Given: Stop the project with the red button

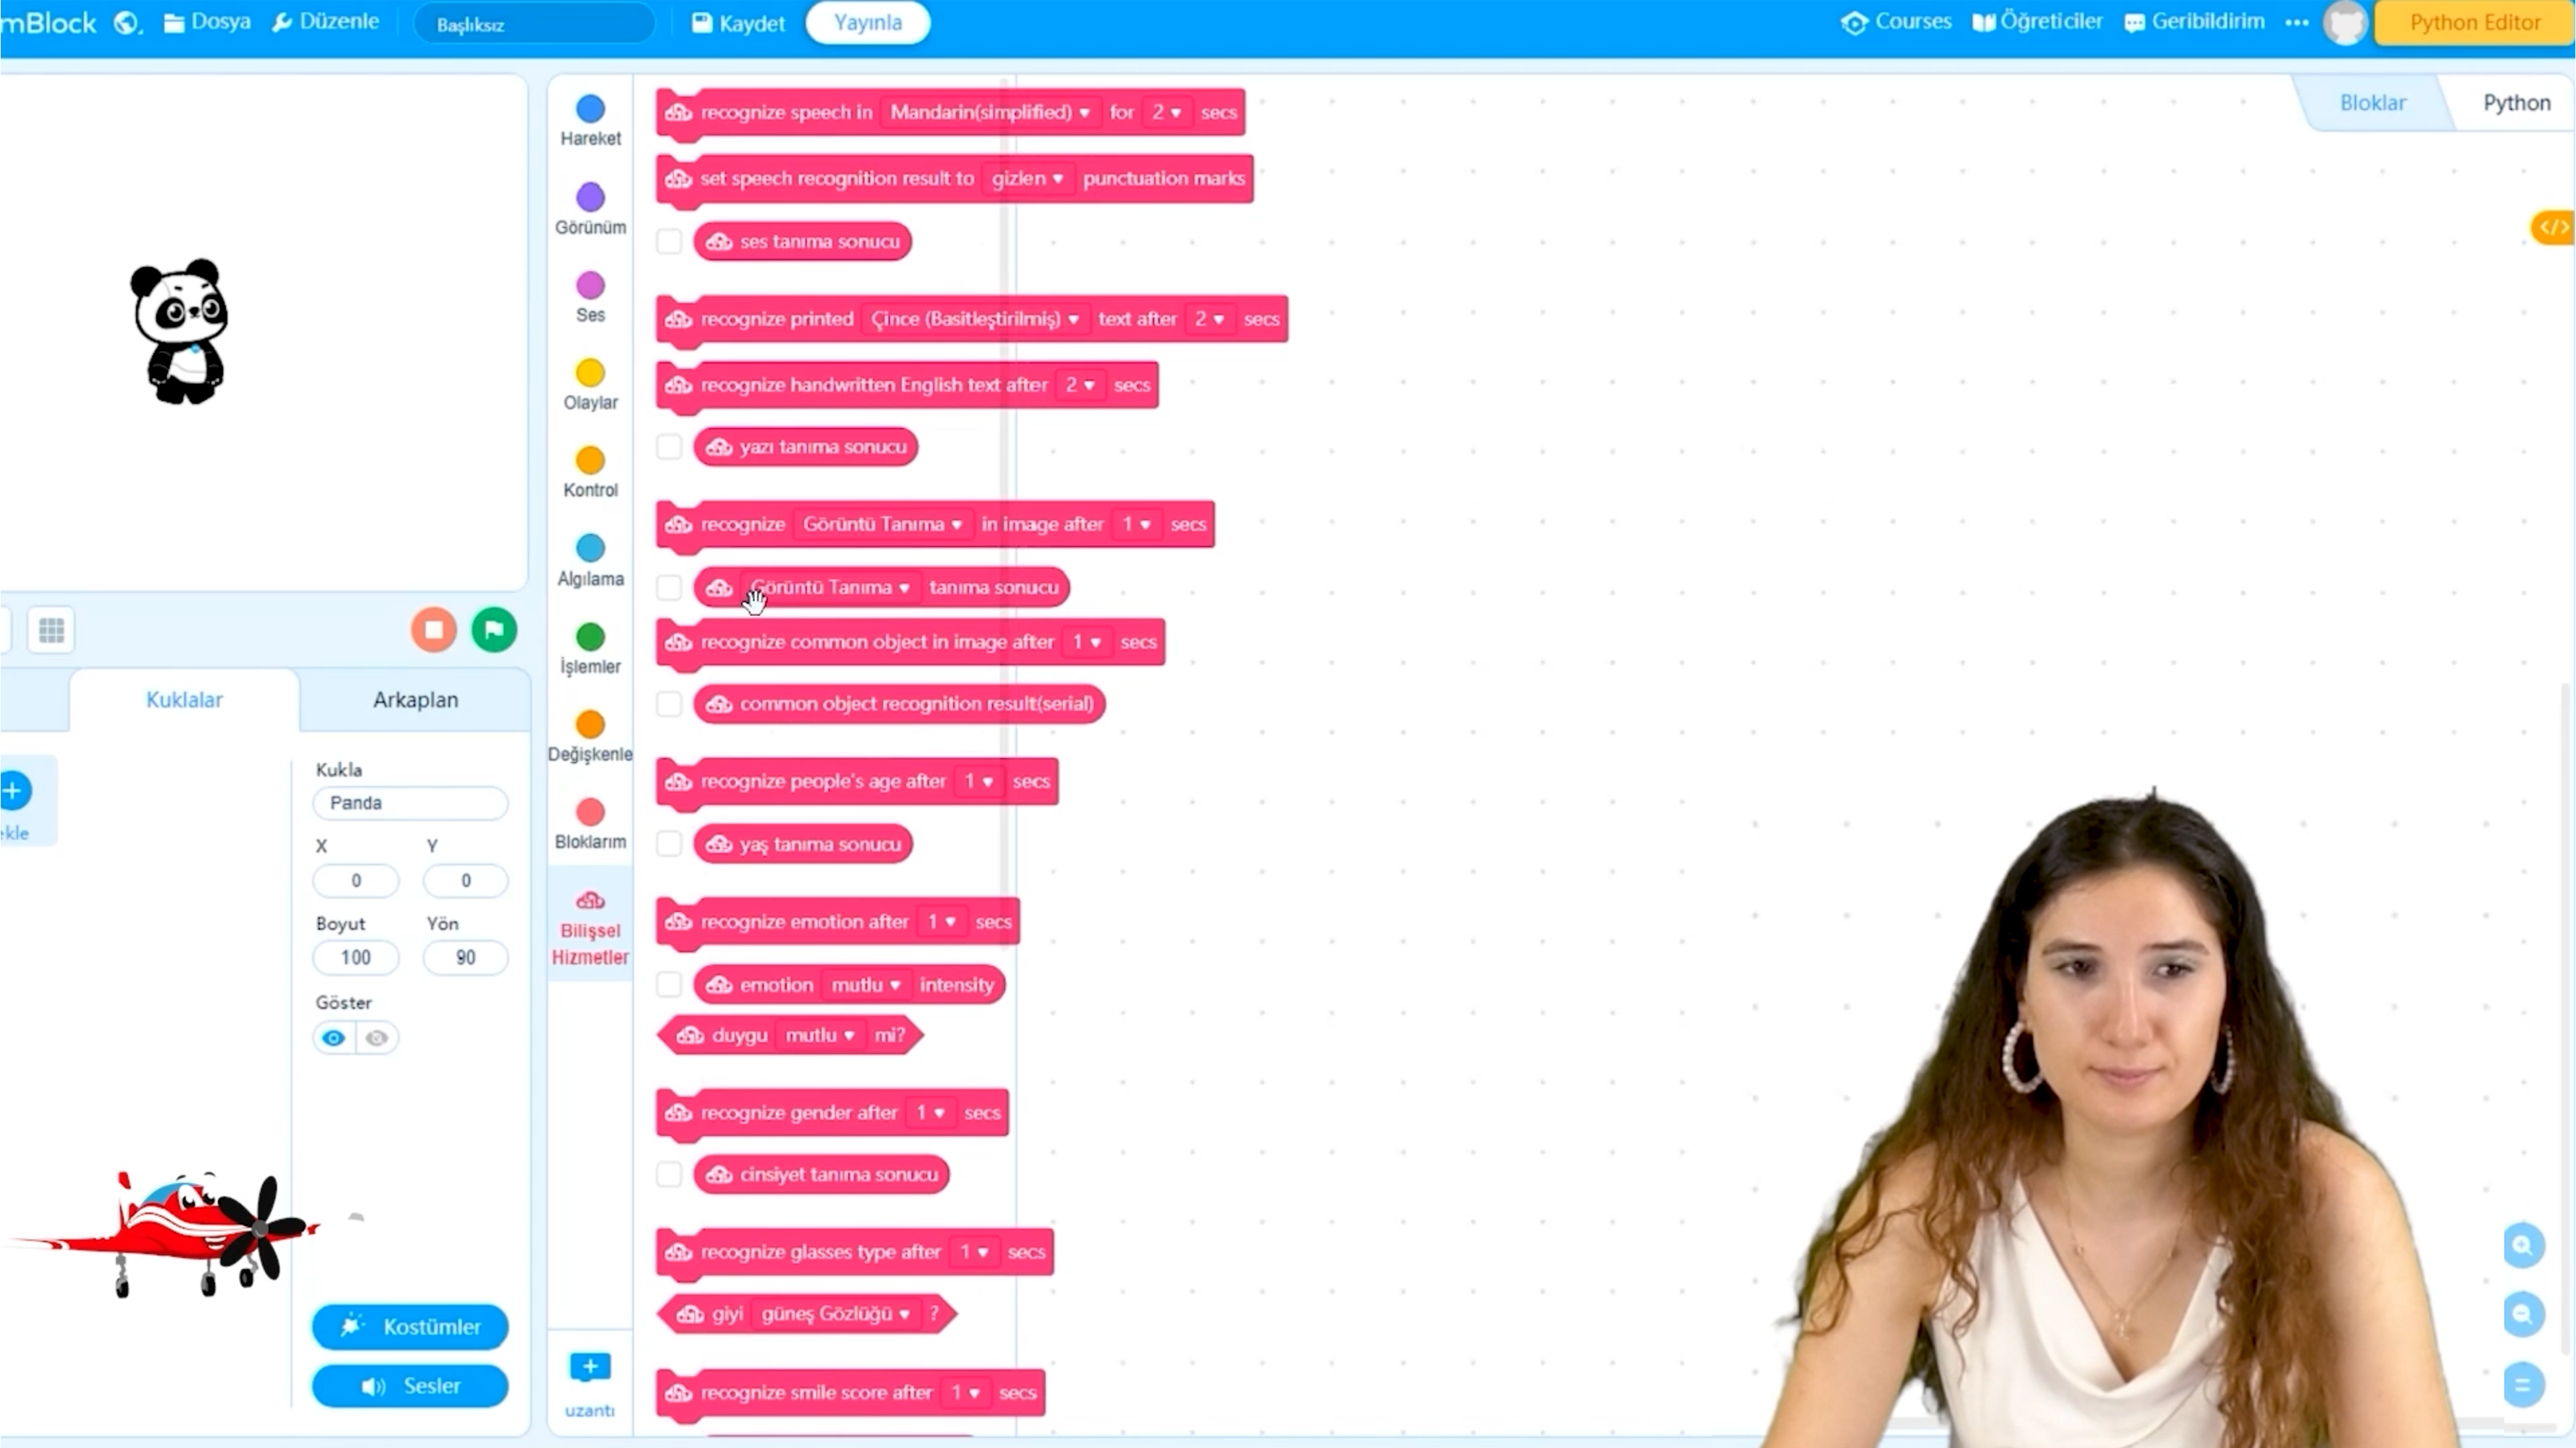Looking at the screenshot, I should pyautogui.click(x=433, y=629).
